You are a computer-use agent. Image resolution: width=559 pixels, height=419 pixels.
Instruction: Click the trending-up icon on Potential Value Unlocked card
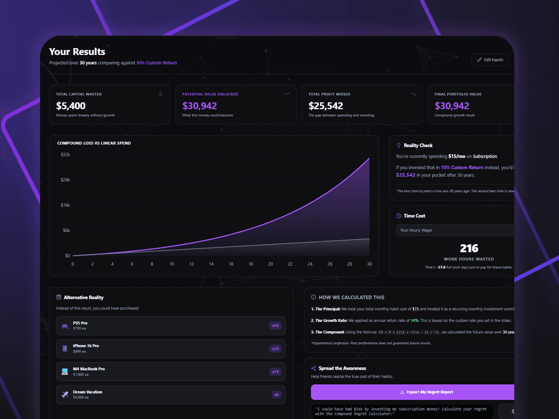[287, 94]
